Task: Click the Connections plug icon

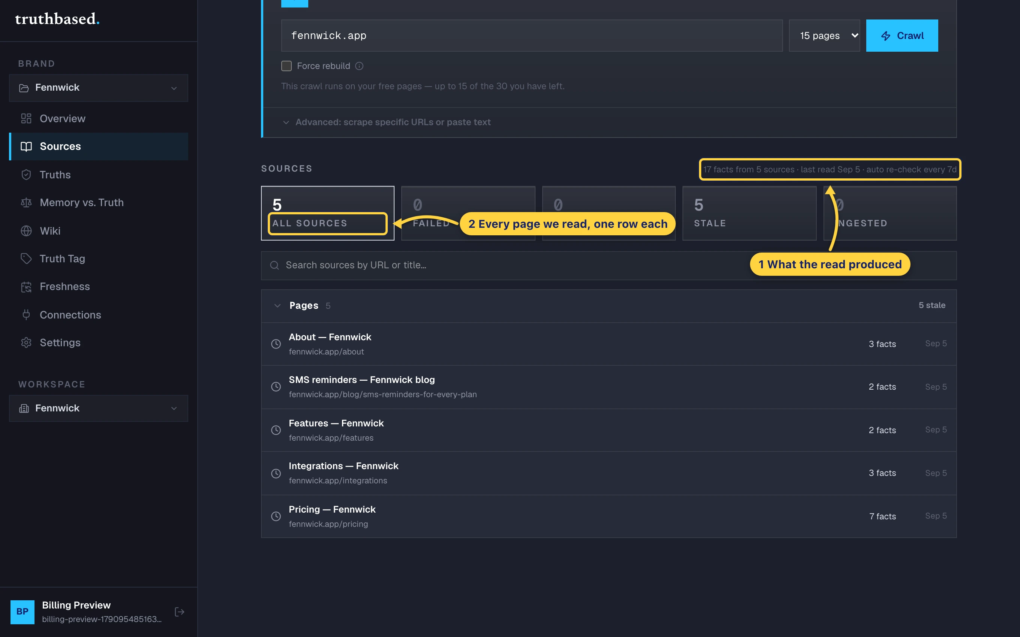Action: click(x=26, y=315)
